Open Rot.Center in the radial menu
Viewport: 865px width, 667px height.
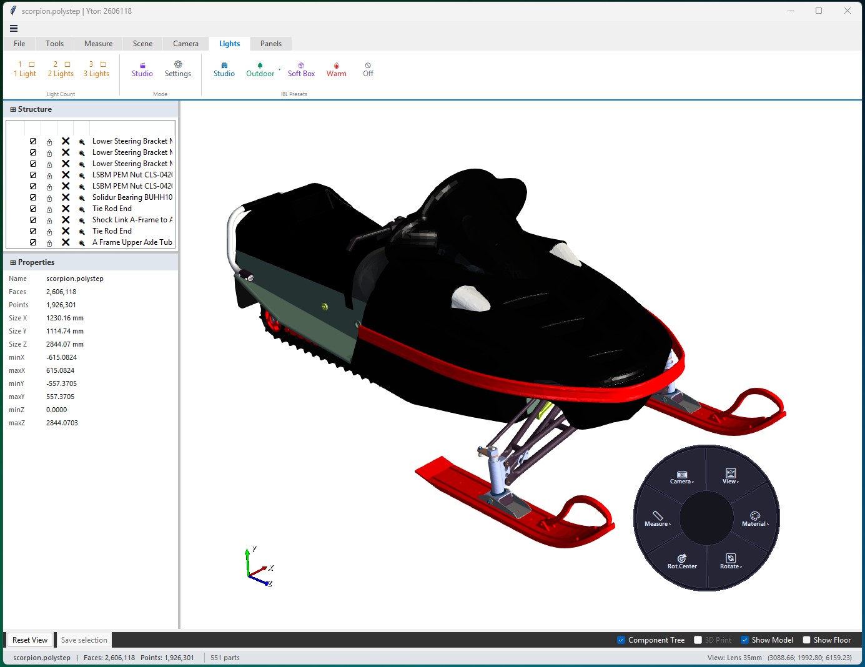click(x=682, y=561)
